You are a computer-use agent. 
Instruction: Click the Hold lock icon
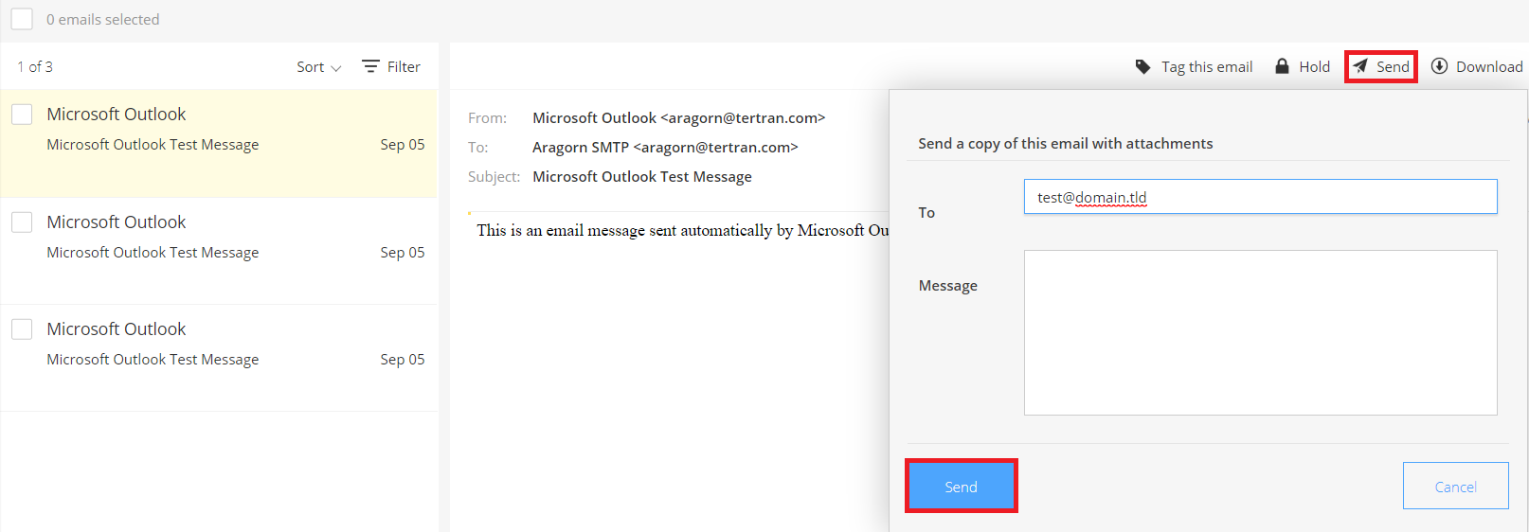[x=1282, y=66]
